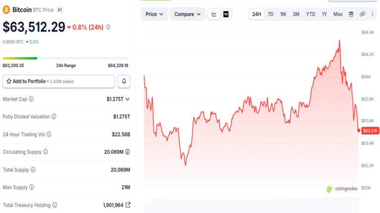Image resolution: width=380 pixels, height=213 pixels.
Task: Open the chart three-dot more options menu
Action: [373, 14]
